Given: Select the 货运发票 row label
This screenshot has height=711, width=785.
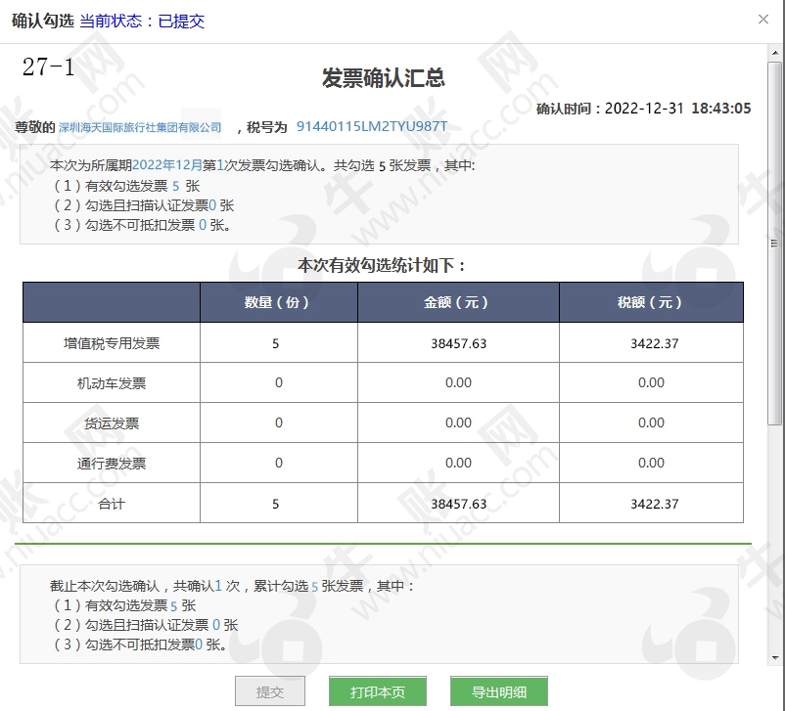Looking at the screenshot, I should (x=112, y=423).
